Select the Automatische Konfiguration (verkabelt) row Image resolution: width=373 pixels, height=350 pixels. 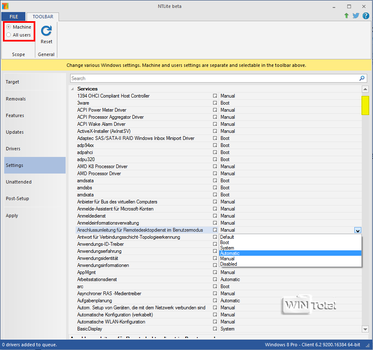pos(218,315)
